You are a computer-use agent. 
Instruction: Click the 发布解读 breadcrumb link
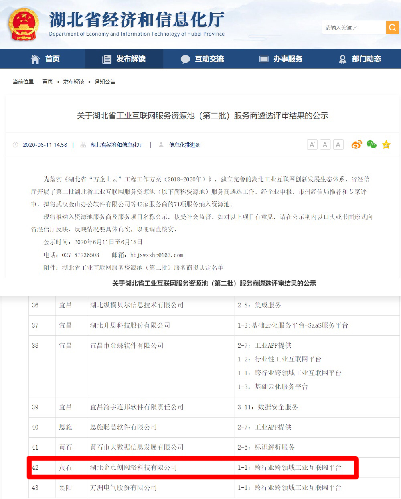point(73,82)
